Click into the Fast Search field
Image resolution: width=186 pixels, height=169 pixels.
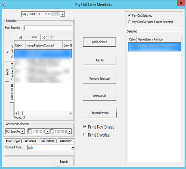click(48, 28)
